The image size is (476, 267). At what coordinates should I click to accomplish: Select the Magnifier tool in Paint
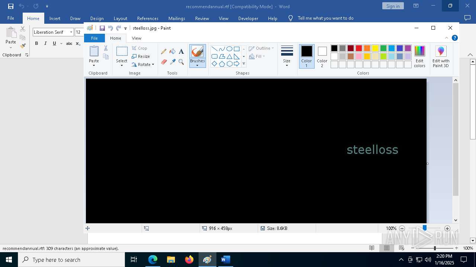181,62
